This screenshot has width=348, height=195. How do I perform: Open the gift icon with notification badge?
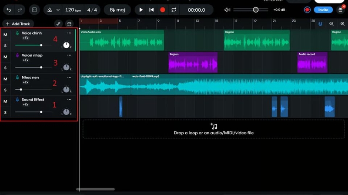click(x=340, y=10)
